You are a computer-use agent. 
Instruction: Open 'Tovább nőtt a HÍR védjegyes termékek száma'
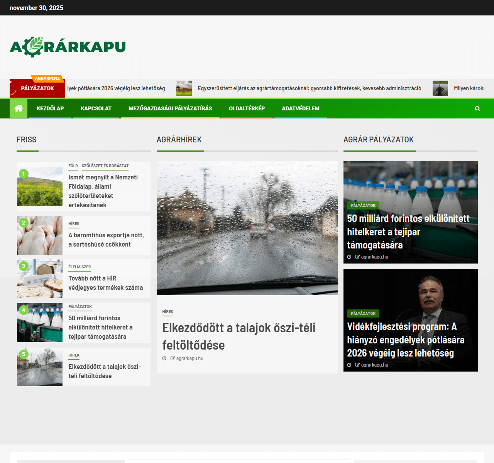click(105, 283)
